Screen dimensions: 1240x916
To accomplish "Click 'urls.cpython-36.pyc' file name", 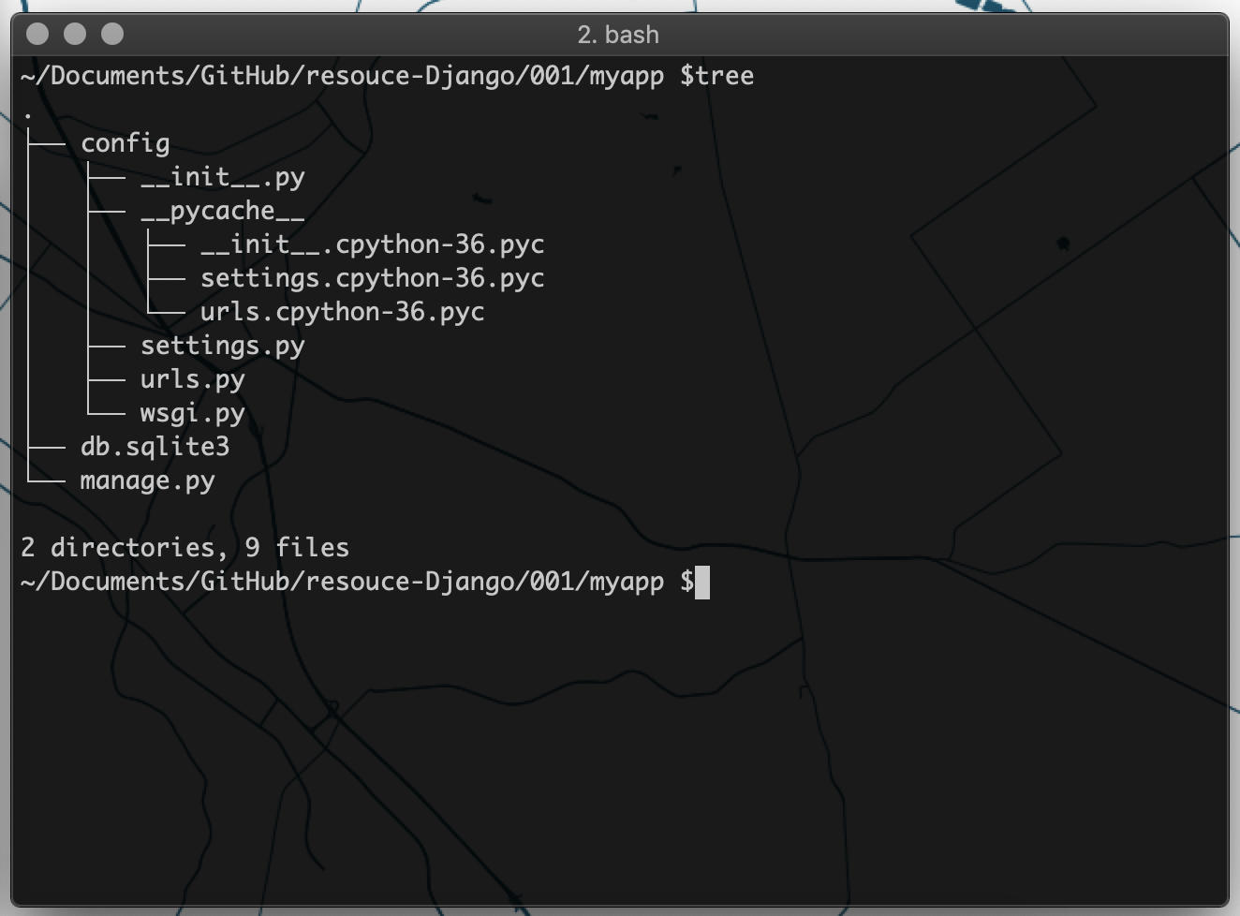I will [x=342, y=312].
